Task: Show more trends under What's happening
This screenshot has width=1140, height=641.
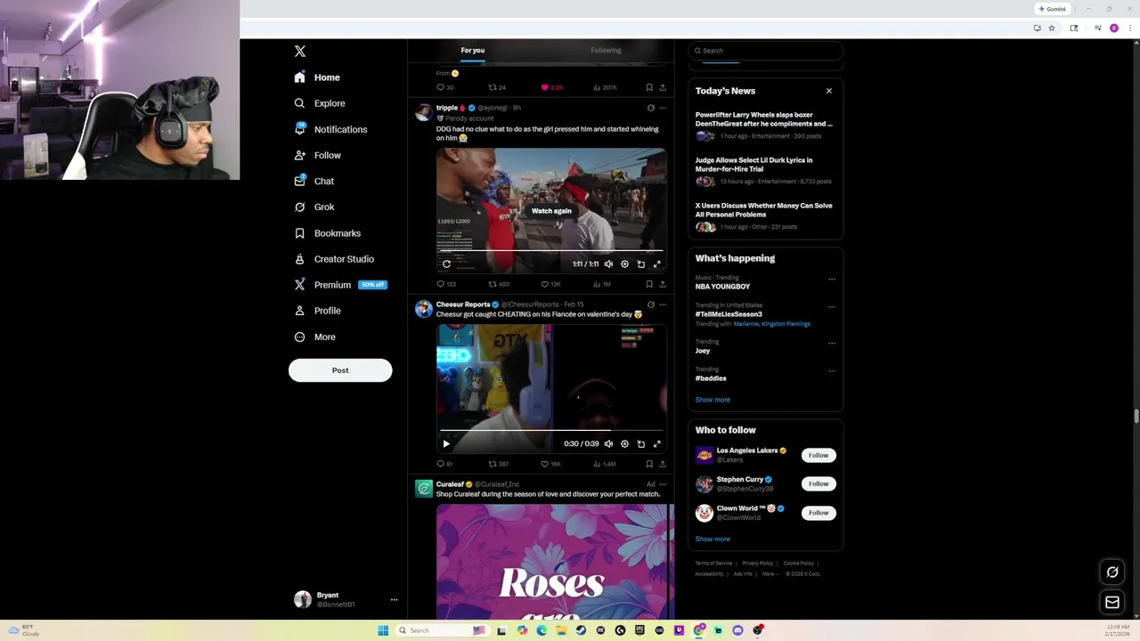Action: pyautogui.click(x=712, y=400)
